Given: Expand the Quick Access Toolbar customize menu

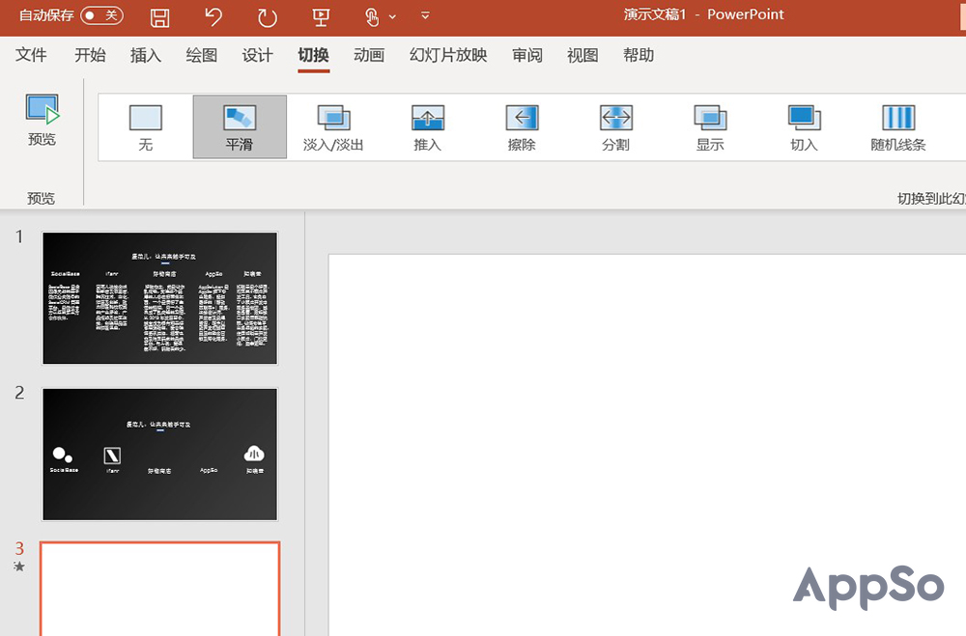Looking at the screenshot, I should tap(426, 16).
